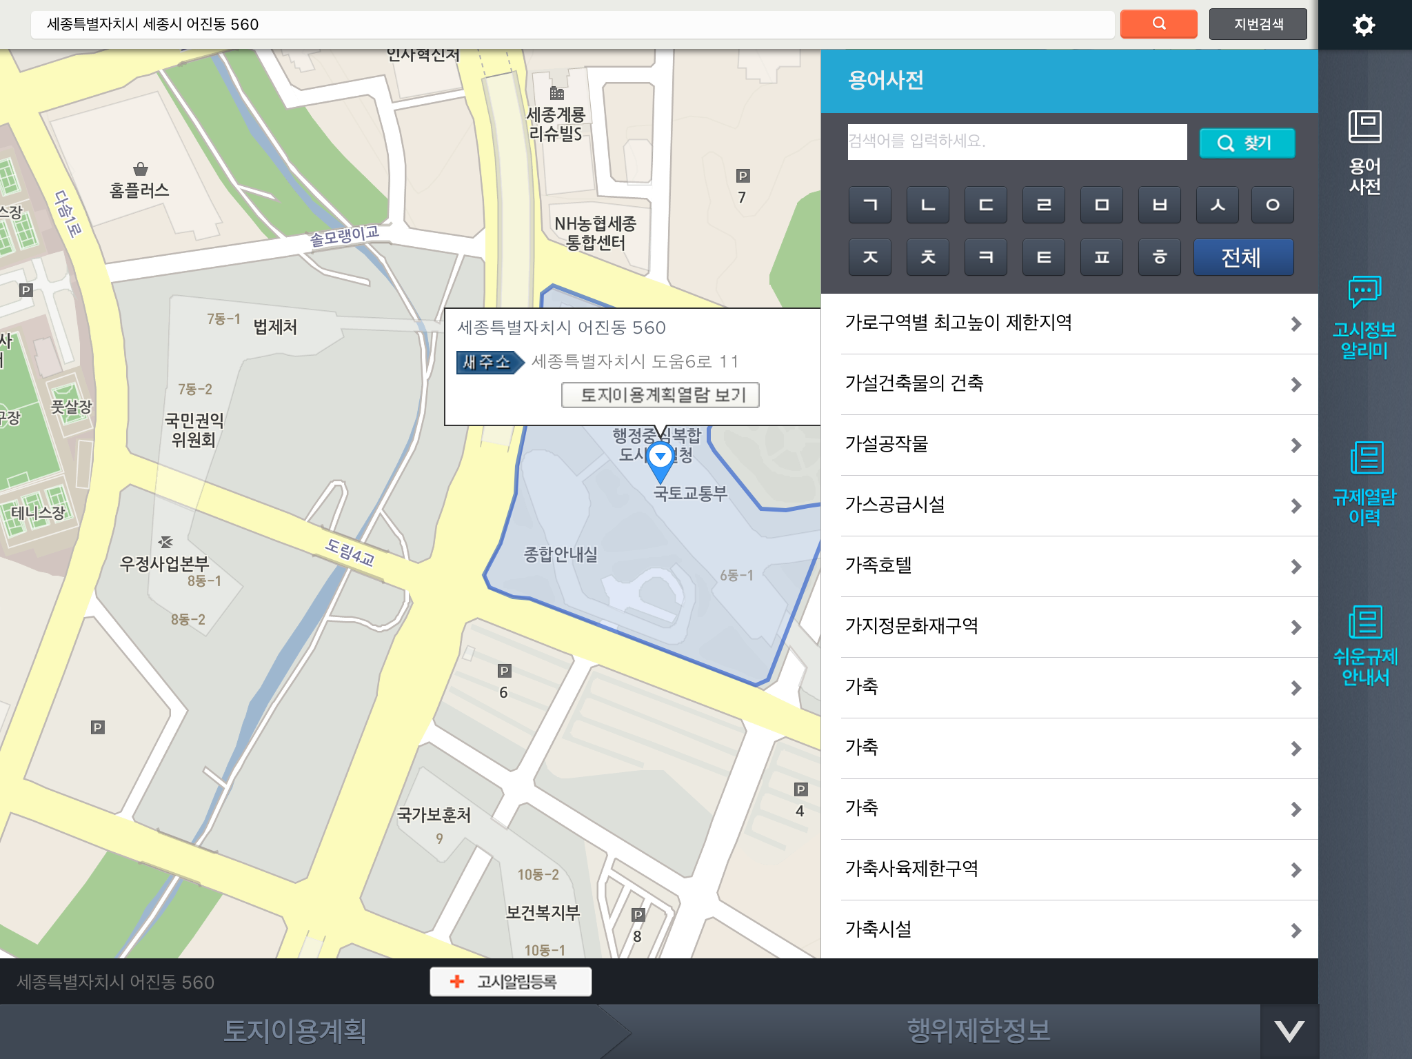Expand the 가설공작물 entry chevron

pos(1296,445)
